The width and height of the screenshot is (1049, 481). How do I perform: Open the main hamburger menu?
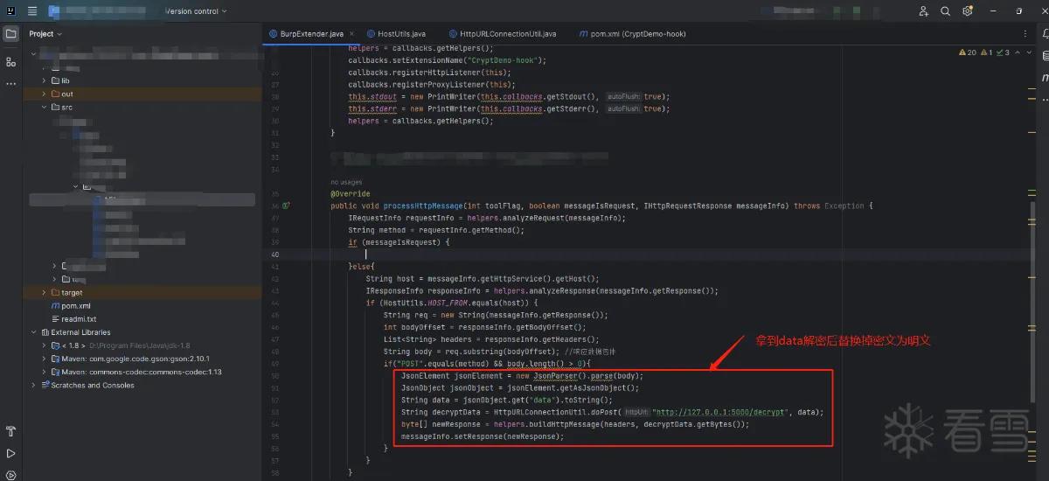point(32,11)
